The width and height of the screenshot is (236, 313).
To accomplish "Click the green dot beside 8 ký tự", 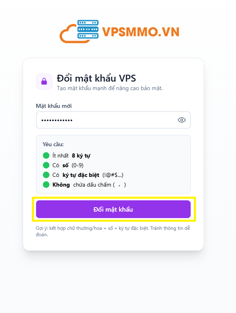I will tap(46, 155).
